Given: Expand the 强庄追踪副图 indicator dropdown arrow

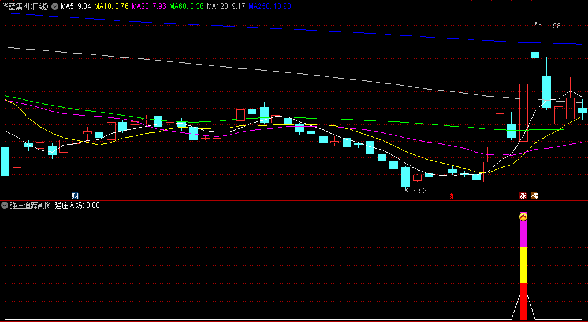Looking at the screenshot, I should tap(5, 205).
